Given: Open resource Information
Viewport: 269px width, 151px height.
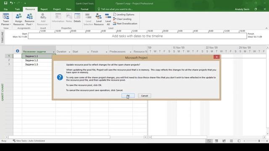Looking at the screenshot, I should (58, 18).
